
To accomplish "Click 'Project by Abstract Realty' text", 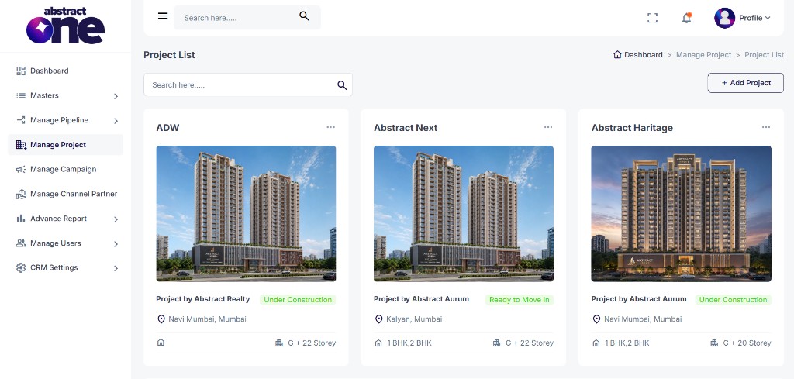I will point(203,299).
